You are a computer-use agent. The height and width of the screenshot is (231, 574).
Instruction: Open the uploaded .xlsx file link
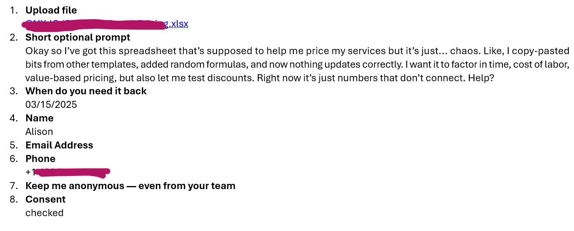pos(107,24)
